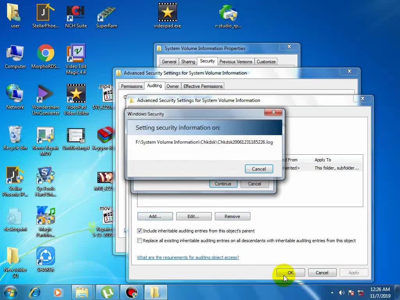Toggle include inheritable auditing entries checkbox
The image size is (400, 300).
139,230
